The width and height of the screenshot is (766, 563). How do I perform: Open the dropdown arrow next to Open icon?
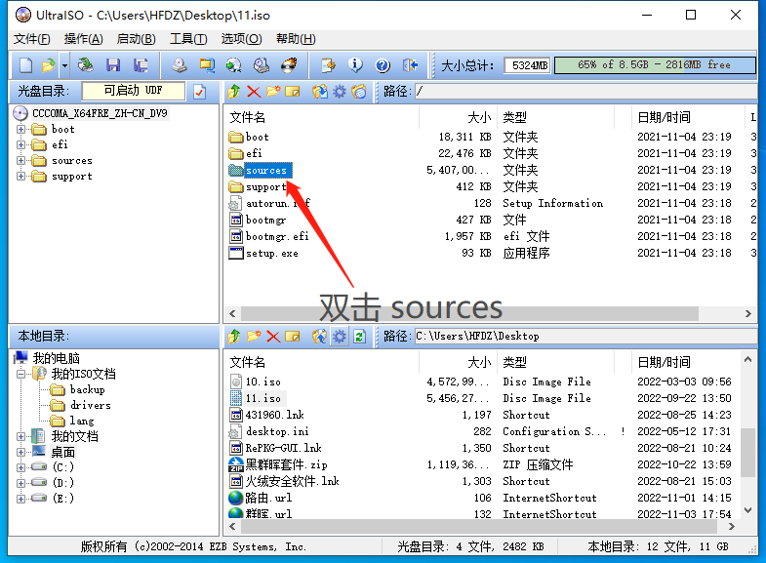[x=64, y=65]
